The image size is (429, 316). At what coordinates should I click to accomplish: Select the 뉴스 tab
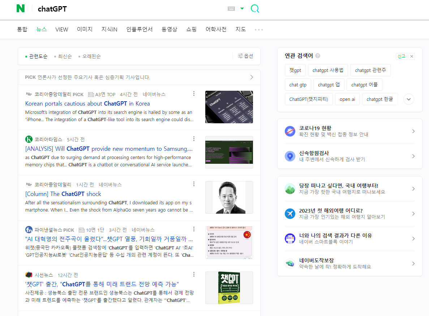click(41, 29)
